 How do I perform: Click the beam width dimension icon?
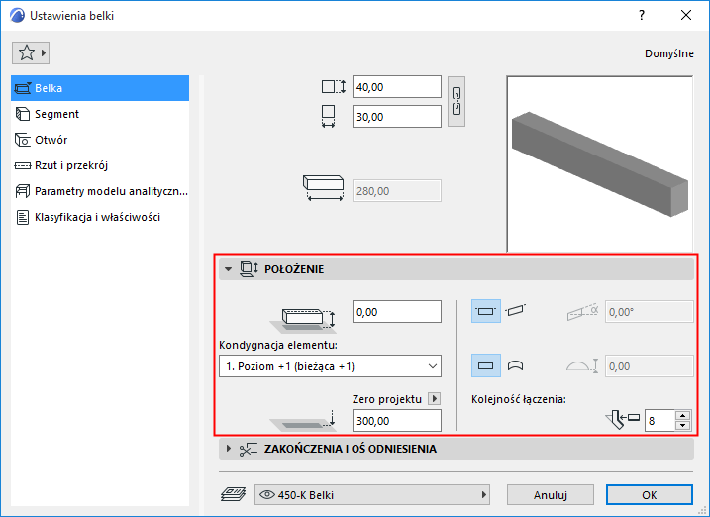coord(329,116)
